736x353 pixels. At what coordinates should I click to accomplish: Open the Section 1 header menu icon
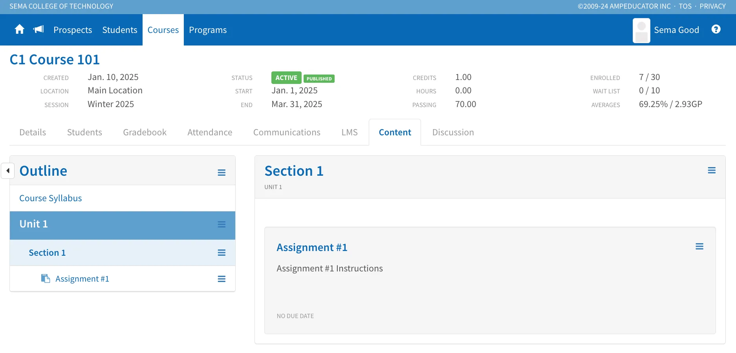pyautogui.click(x=712, y=170)
